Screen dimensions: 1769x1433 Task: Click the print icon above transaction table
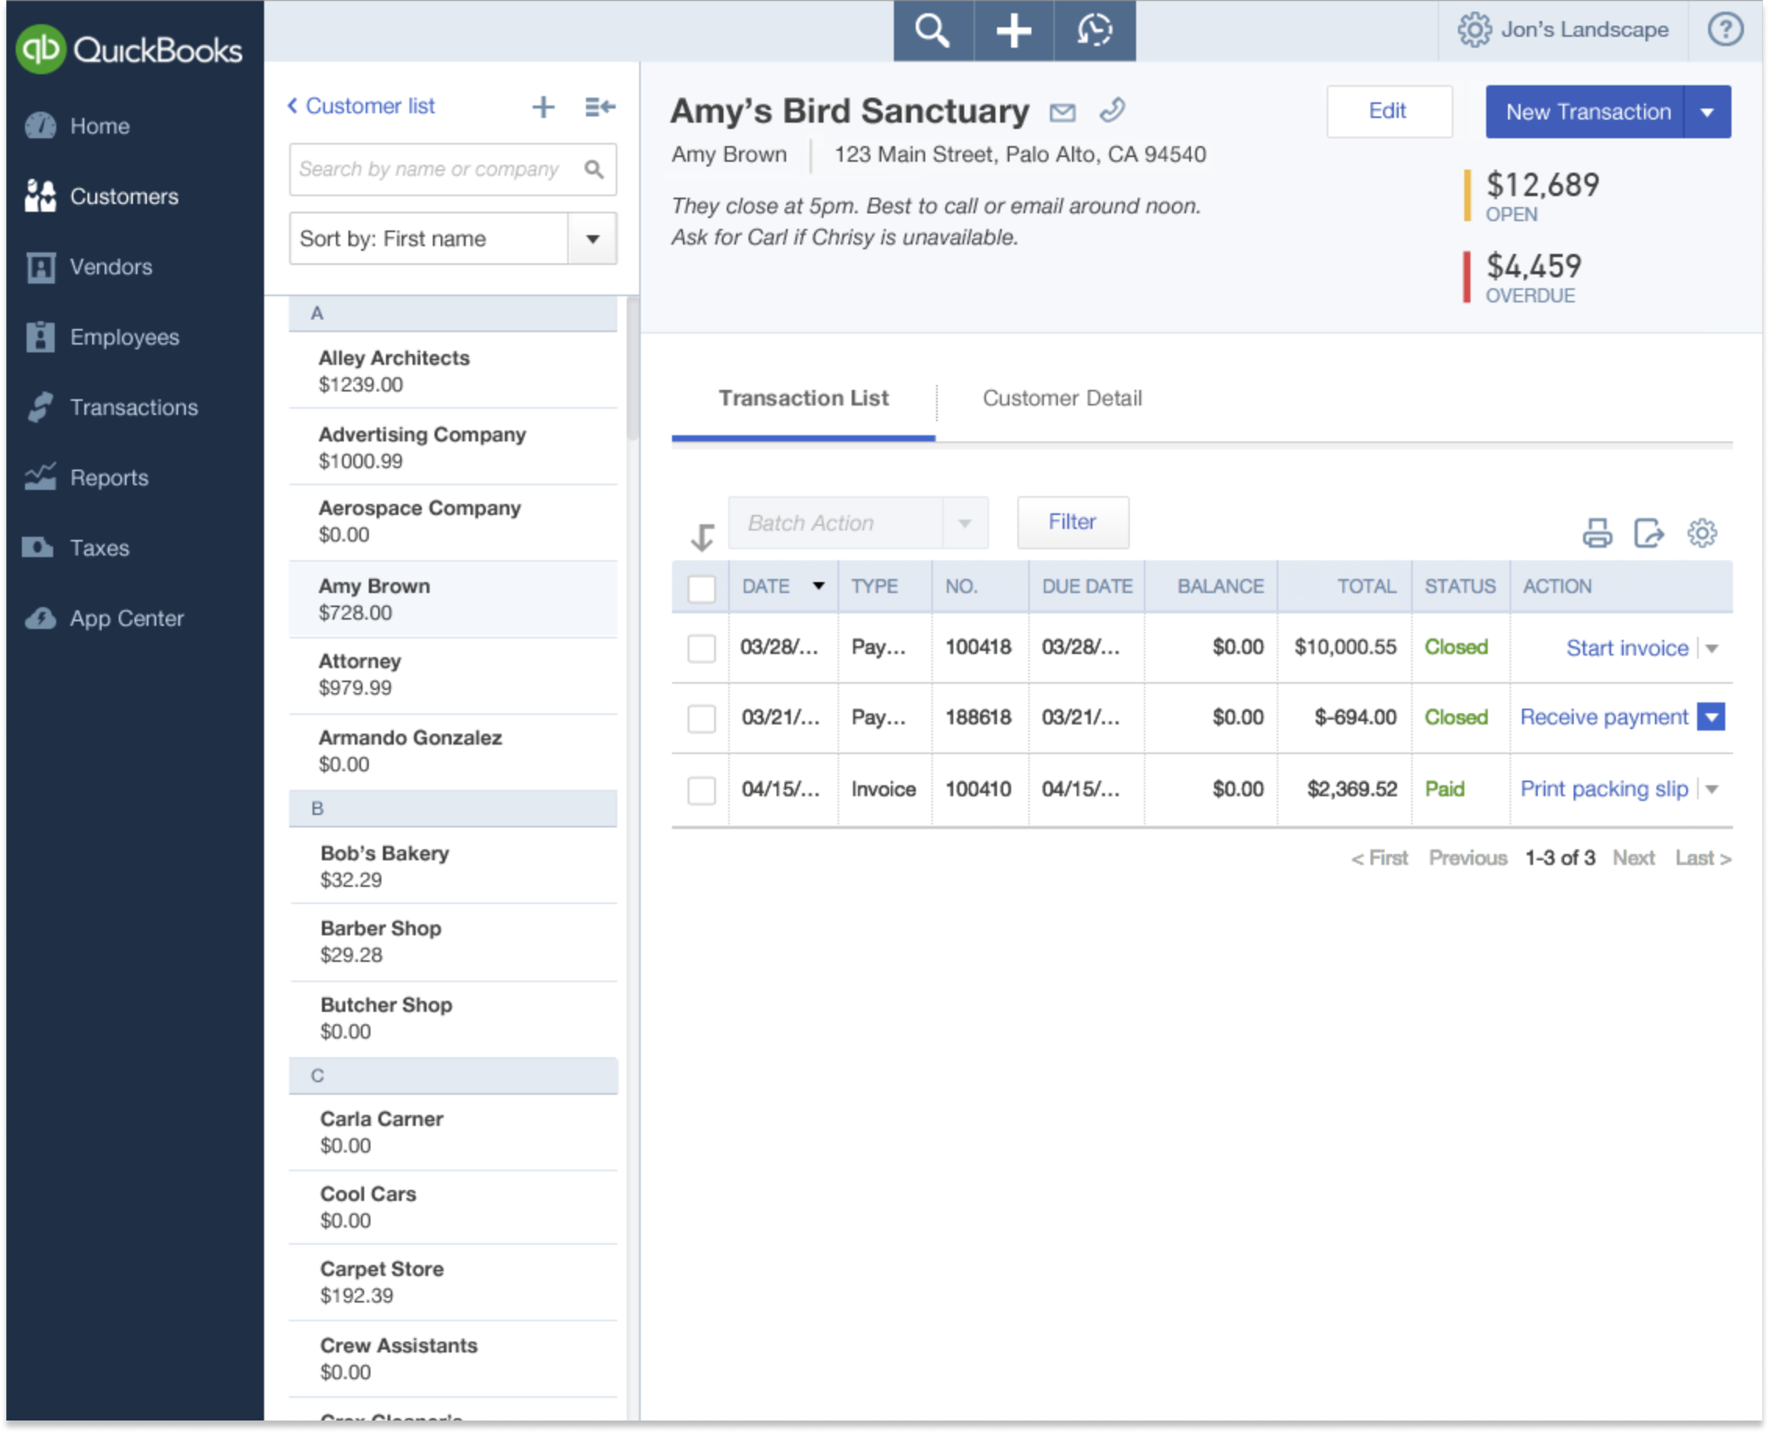[1596, 533]
